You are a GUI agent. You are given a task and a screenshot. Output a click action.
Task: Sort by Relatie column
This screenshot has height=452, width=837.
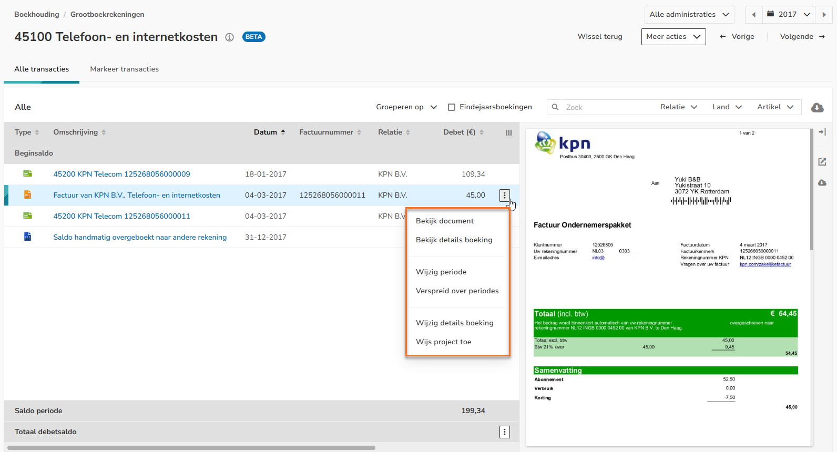click(x=394, y=132)
